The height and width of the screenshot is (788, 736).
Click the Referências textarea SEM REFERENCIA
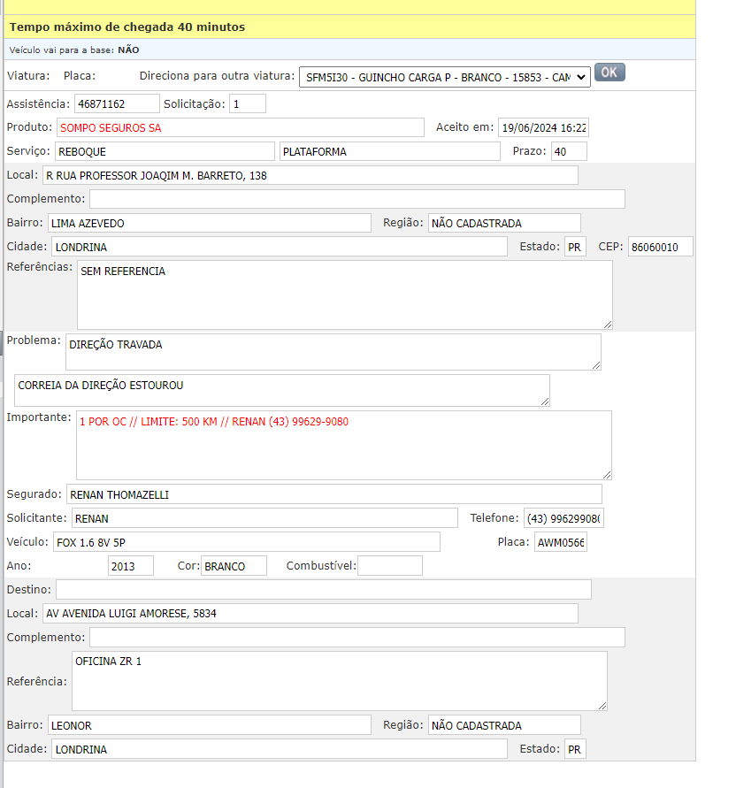click(x=345, y=295)
